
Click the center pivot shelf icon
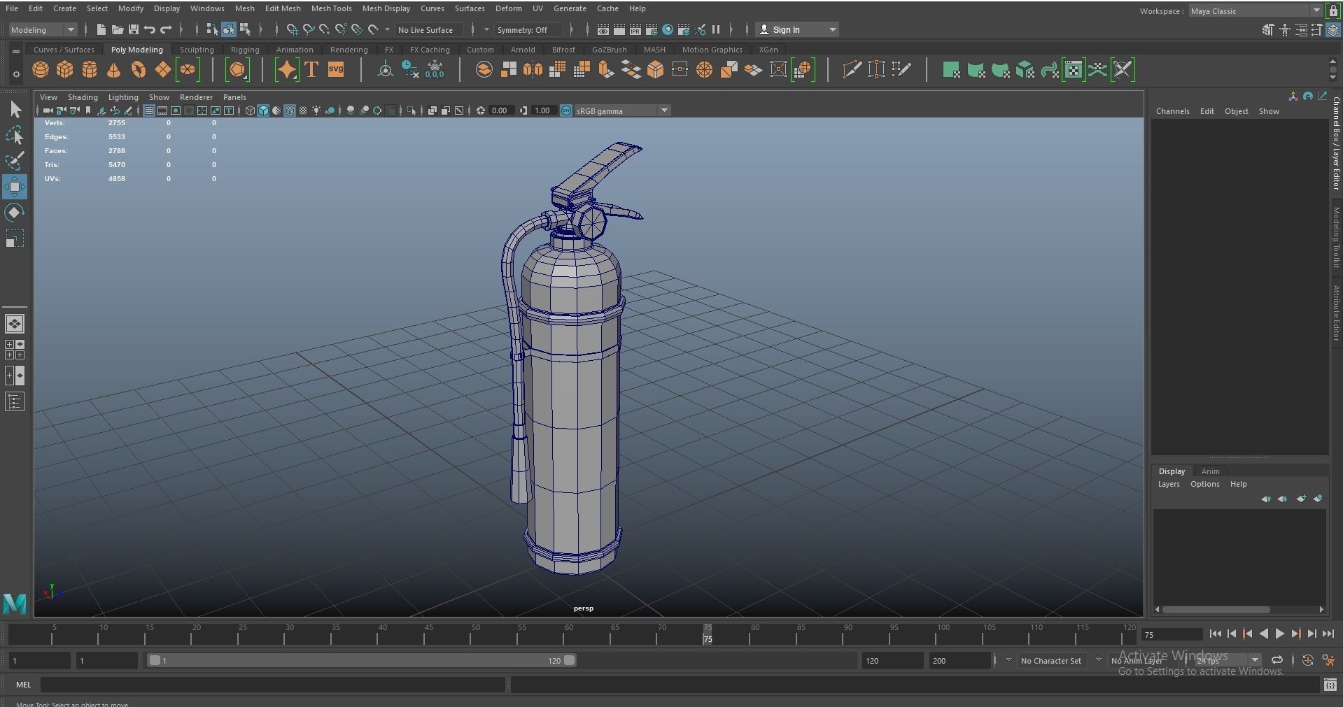[385, 69]
